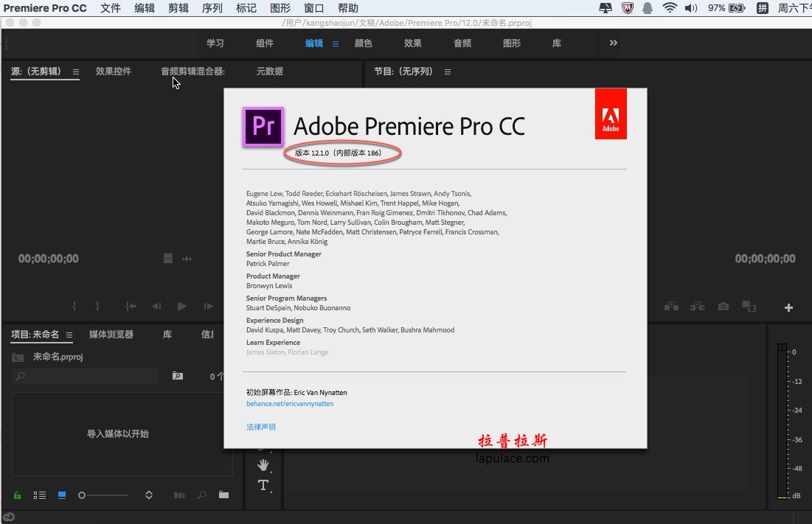This screenshot has height=524, width=812.
Task: Click the 法律声明 link
Action: (x=261, y=427)
